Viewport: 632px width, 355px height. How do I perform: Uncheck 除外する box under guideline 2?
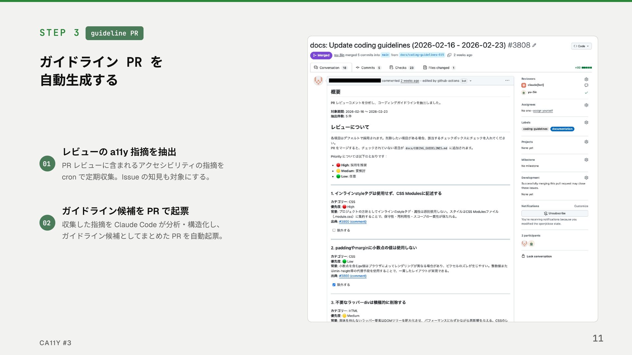tap(334, 285)
